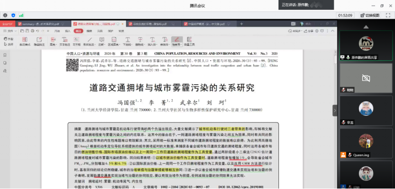The height and width of the screenshot is (189, 395).
Task: Select the ATOM avatar participant tile
Action: tap(366, 45)
